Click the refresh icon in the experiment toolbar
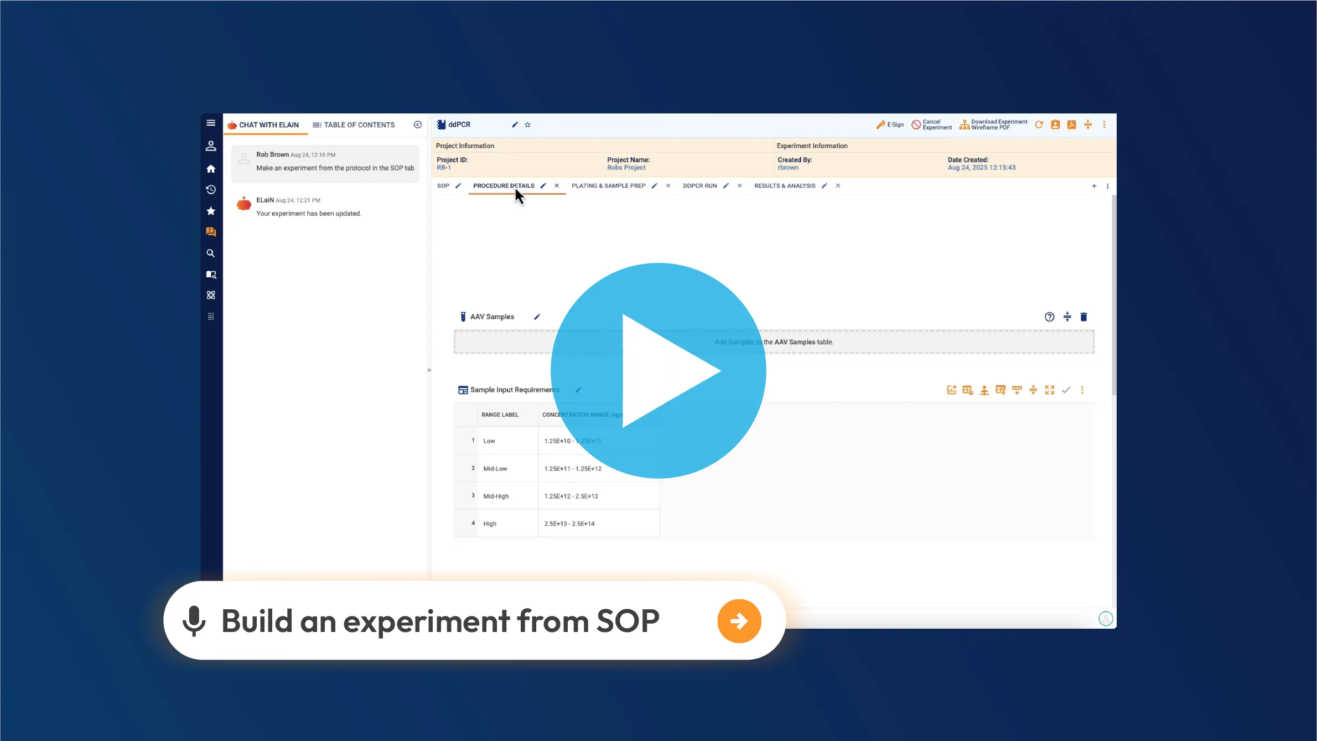This screenshot has height=741, width=1317. [1039, 125]
